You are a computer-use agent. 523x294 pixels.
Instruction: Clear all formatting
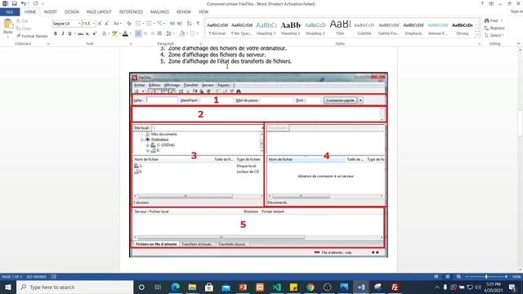point(129,24)
